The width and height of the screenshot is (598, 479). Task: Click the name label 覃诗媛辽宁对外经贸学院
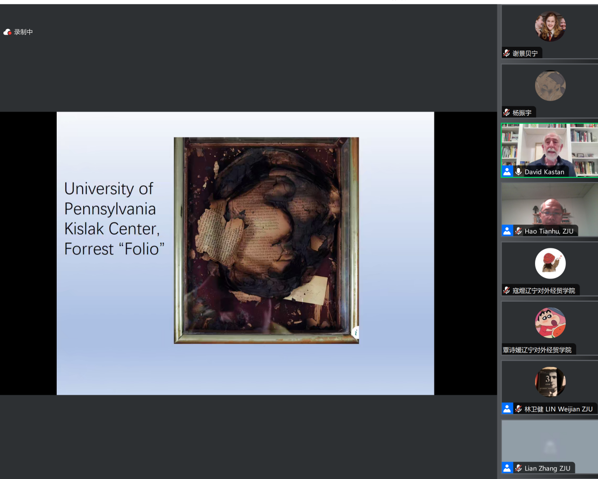click(537, 350)
